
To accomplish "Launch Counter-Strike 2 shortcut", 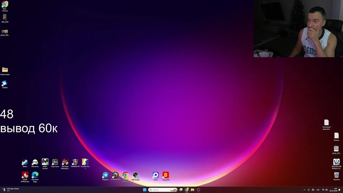I will pos(85,164).
